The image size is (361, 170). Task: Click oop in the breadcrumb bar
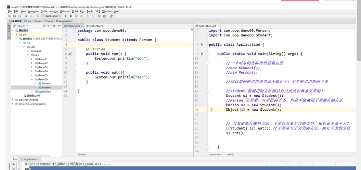[49, 21]
